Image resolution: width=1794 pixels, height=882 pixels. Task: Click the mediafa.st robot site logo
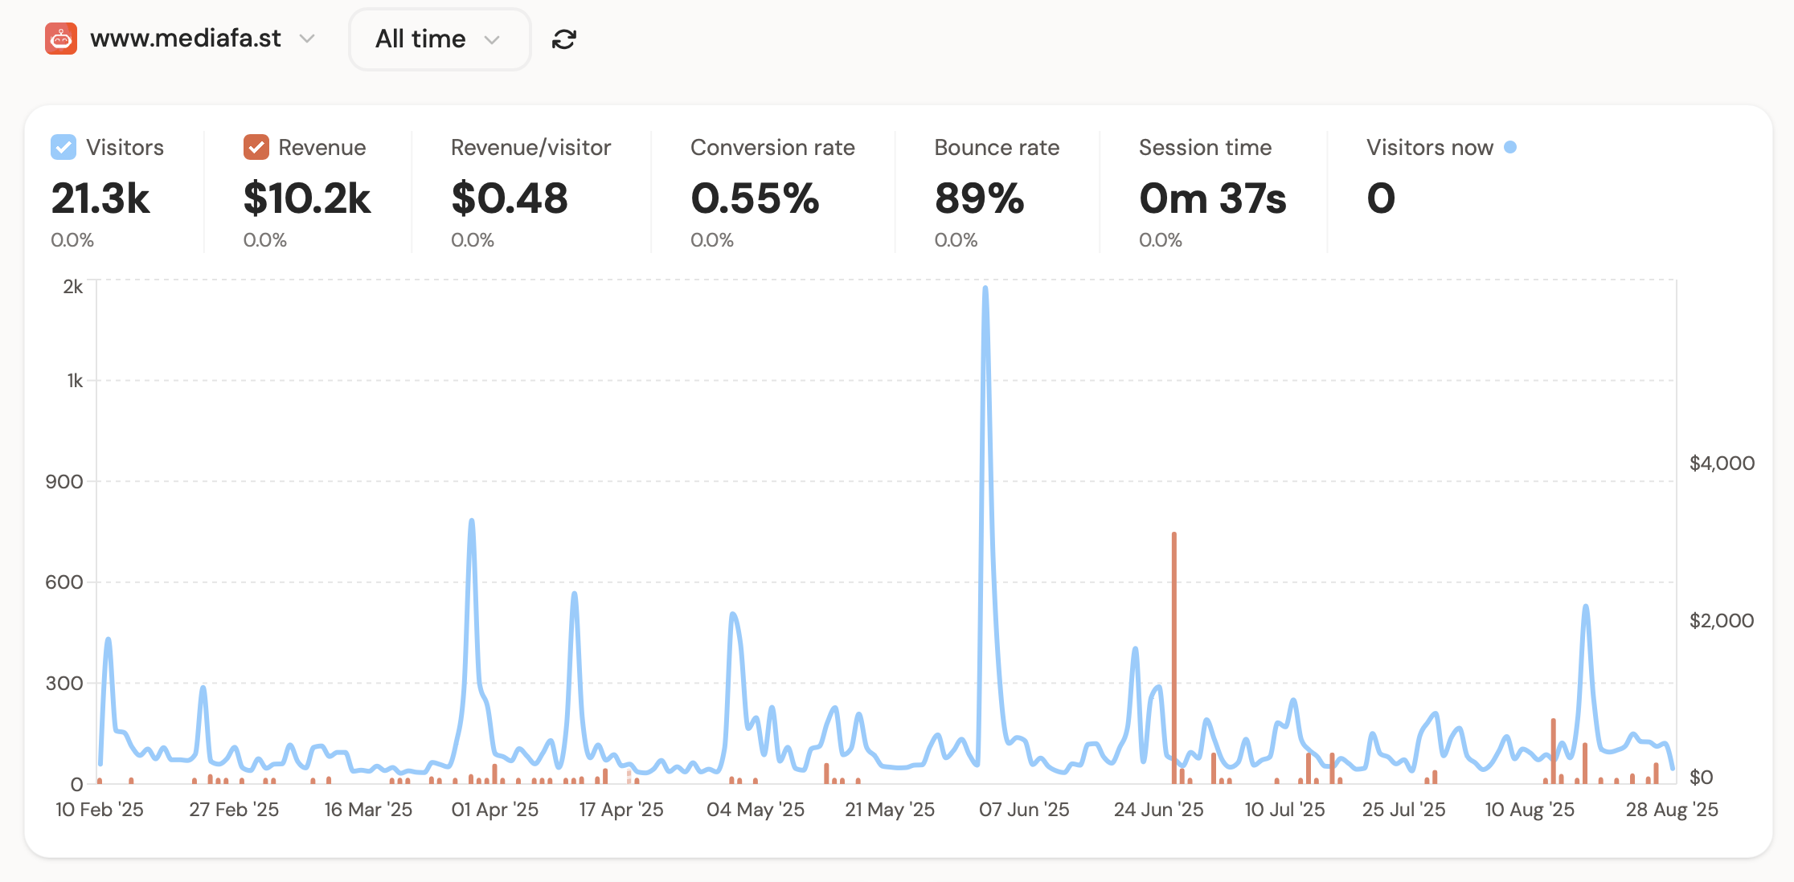tap(61, 39)
